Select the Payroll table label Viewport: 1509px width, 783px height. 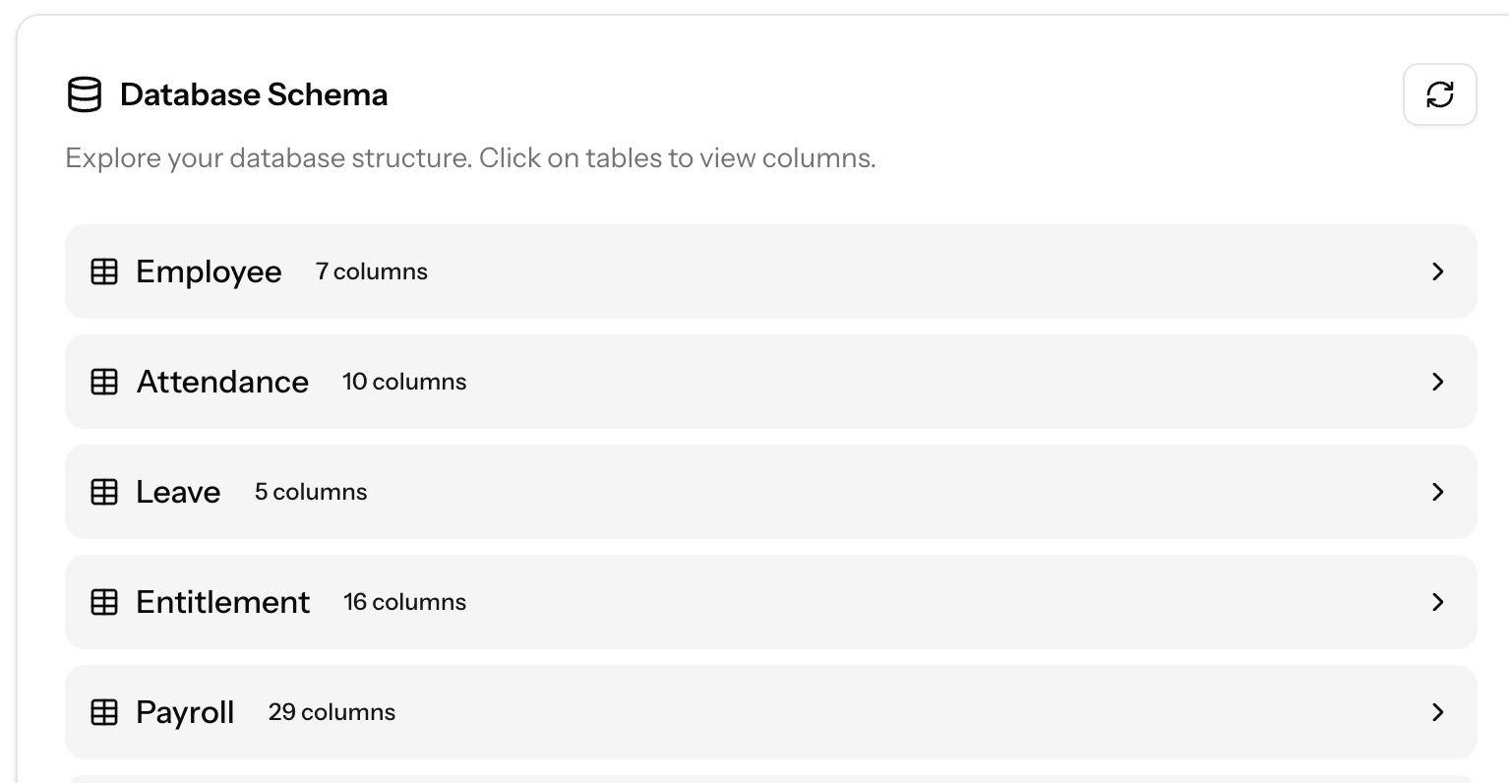(185, 712)
